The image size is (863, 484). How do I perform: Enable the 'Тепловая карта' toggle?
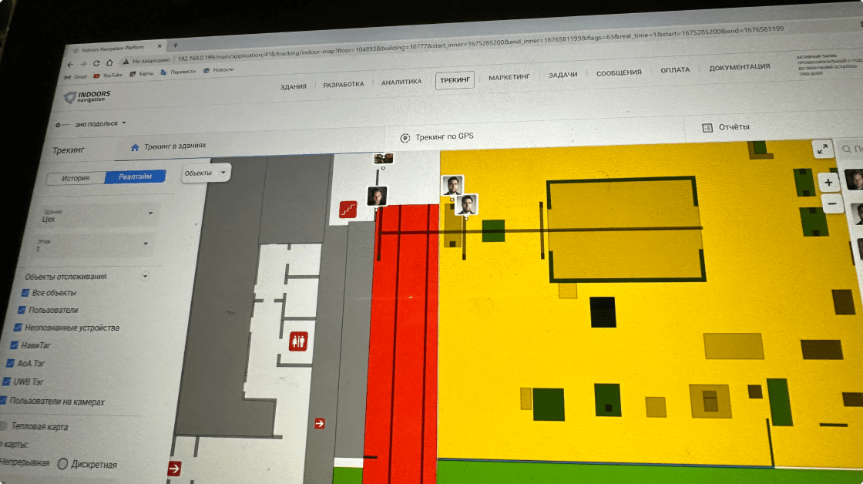(4, 425)
